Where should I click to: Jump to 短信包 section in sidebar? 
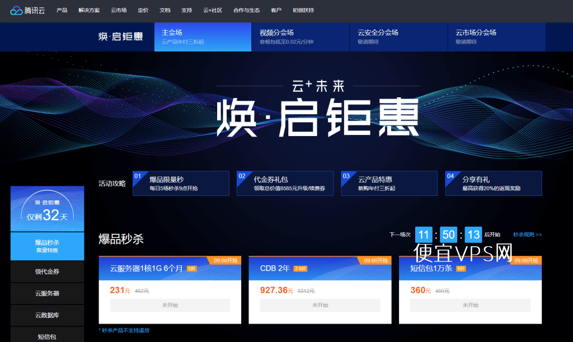point(47,335)
